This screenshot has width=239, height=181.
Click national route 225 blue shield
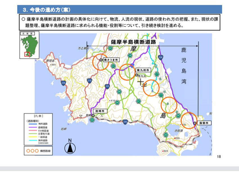click(107, 86)
